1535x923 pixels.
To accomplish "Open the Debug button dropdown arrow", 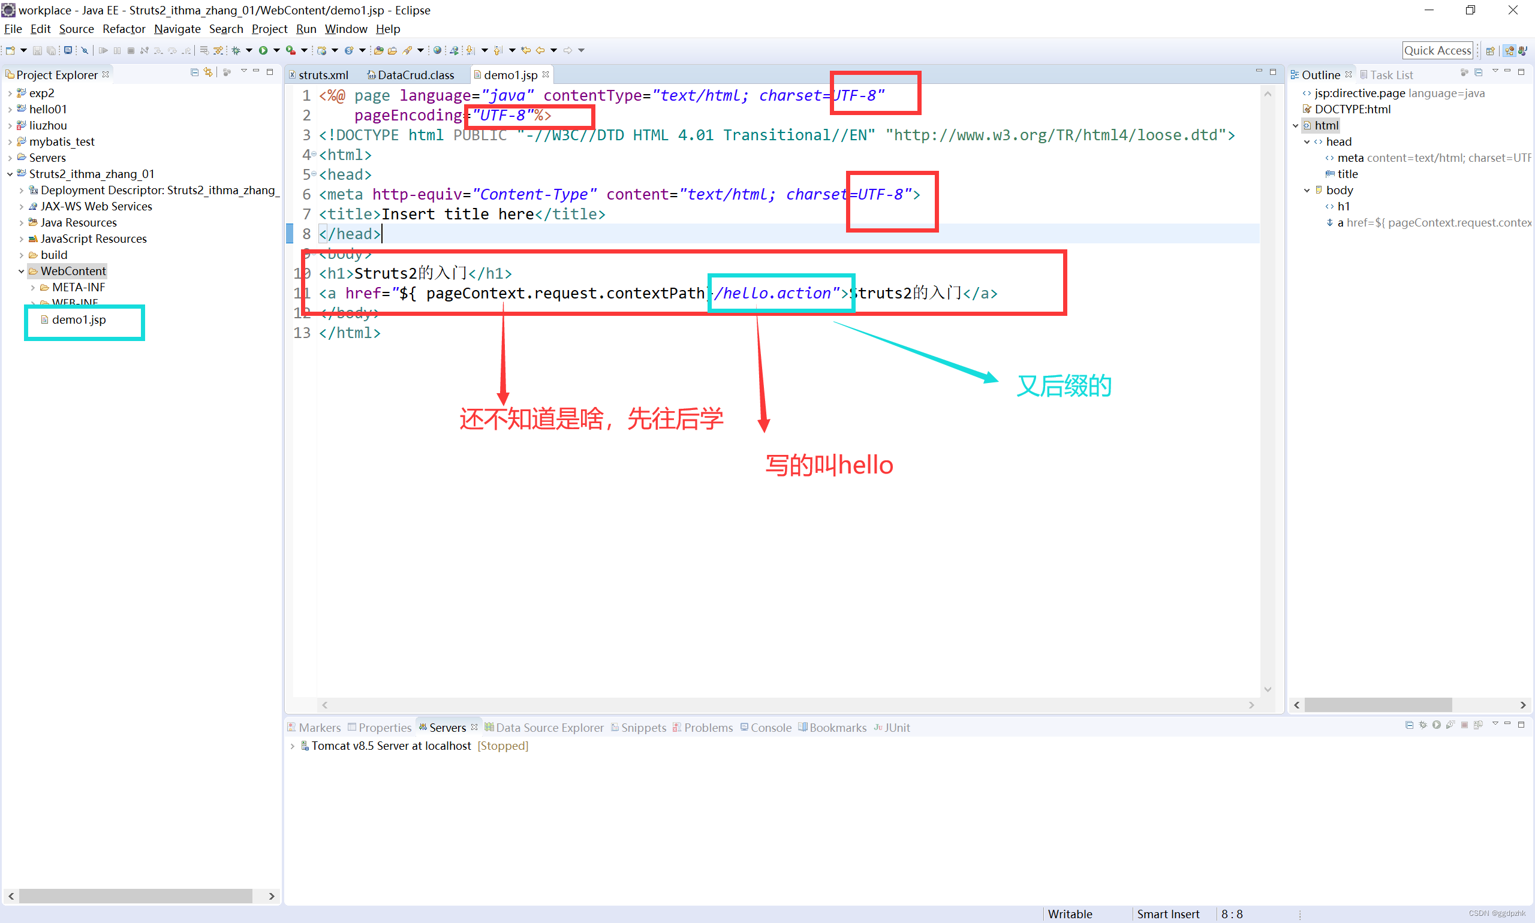I will tap(249, 50).
